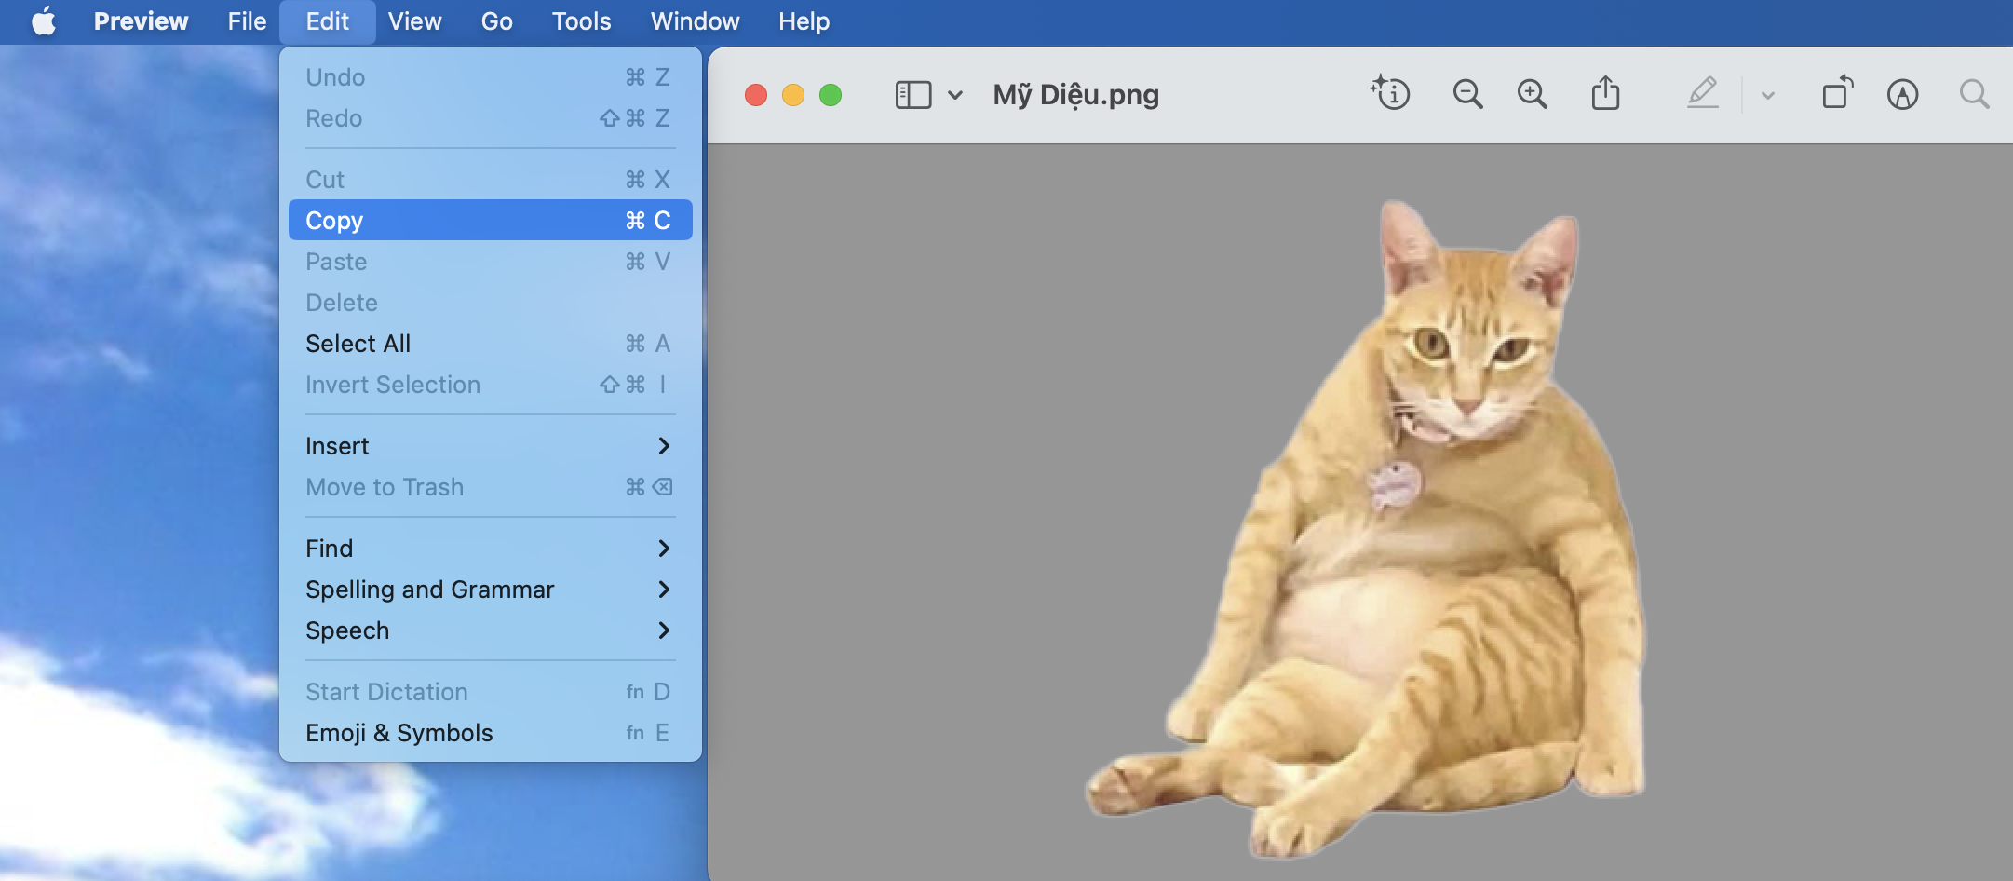Show the Markup toolbar
Viewport: 2013px width, 881px height.
pos(1902,94)
